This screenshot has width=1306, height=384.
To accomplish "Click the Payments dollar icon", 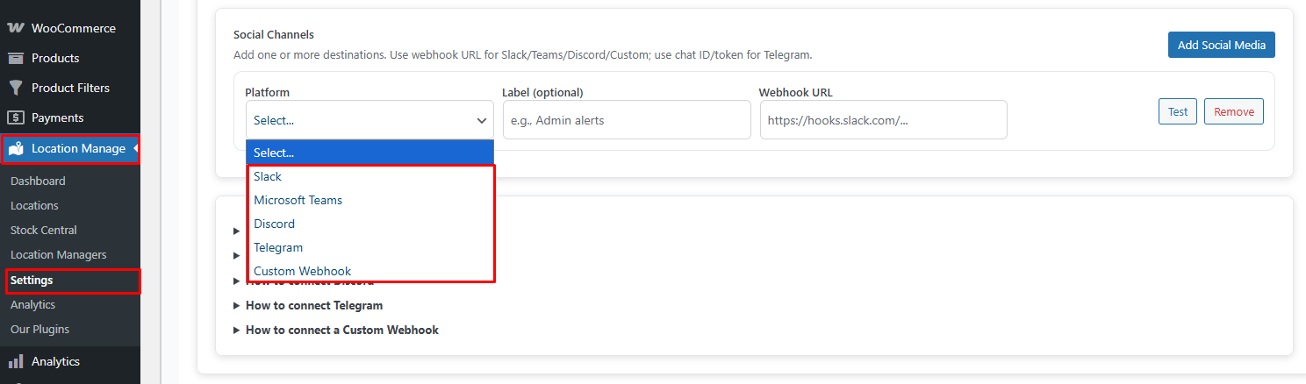I will 15,117.
